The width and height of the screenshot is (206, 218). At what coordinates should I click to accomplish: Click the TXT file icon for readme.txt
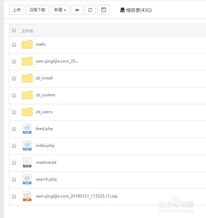27,162
